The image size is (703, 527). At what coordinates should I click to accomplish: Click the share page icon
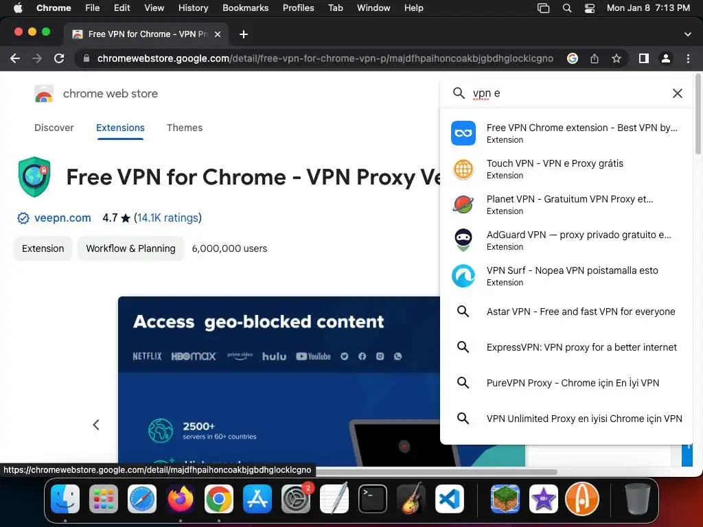(595, 59)
